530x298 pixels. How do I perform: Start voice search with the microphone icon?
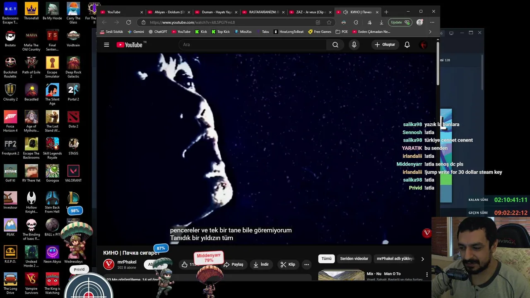[x=354, y=45]
